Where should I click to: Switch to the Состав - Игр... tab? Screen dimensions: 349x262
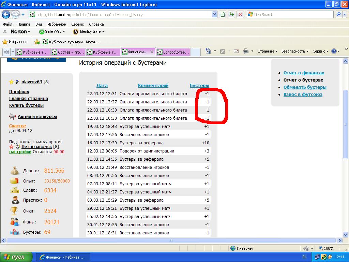[68, 52]
